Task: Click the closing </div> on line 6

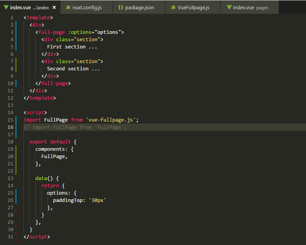Action: coord(50,54)
